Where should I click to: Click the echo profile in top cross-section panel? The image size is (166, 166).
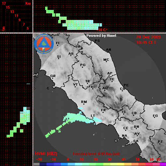tap(74, 18)
